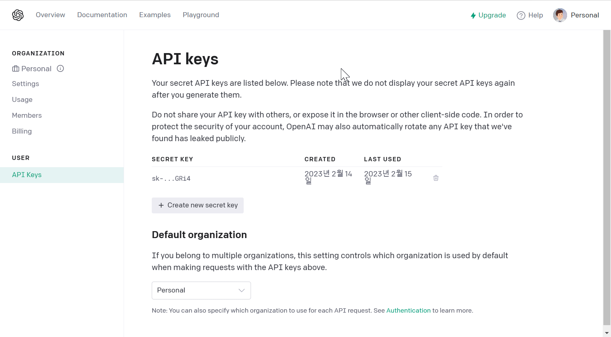Open the Documentation menu item
This screenshot has height=337, width=611.
[x=102, y=15]
